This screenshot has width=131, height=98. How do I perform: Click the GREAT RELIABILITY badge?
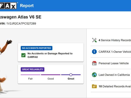point(32,69)
